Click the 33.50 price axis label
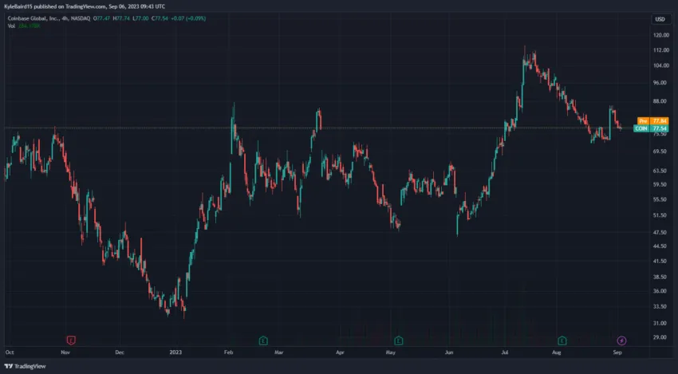 661,306
